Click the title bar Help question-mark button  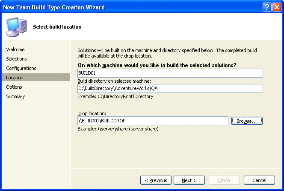pos(266,7)
